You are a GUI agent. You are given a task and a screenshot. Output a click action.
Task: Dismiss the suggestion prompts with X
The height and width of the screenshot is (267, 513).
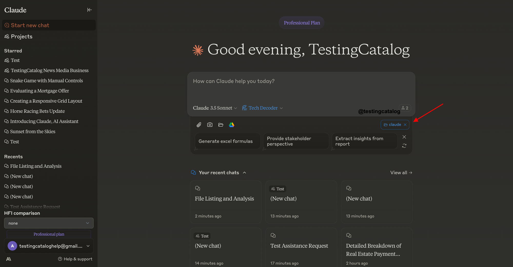[x=404, y=137]
